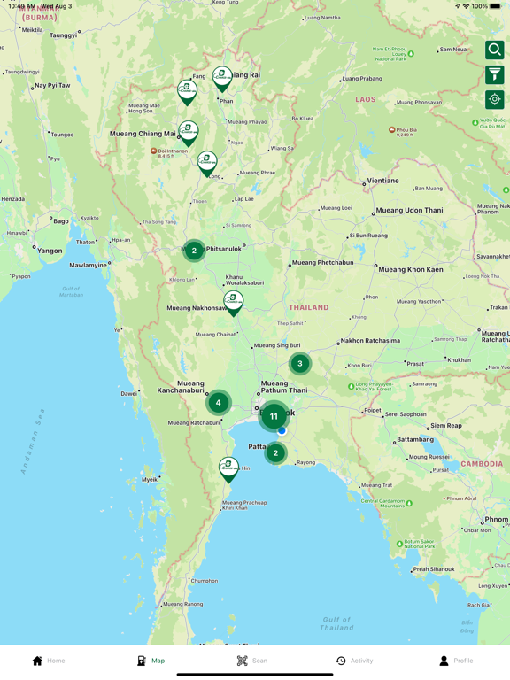This screenshot has height=680, width=510.
Task: Tap Central Cardamom Mountains park marker
Action: (x=409, y=503)
